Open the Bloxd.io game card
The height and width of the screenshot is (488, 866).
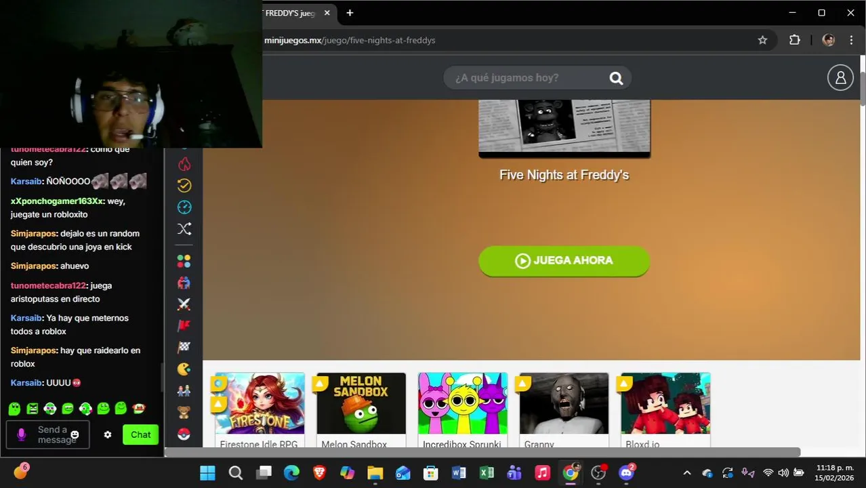click(665, 411)
